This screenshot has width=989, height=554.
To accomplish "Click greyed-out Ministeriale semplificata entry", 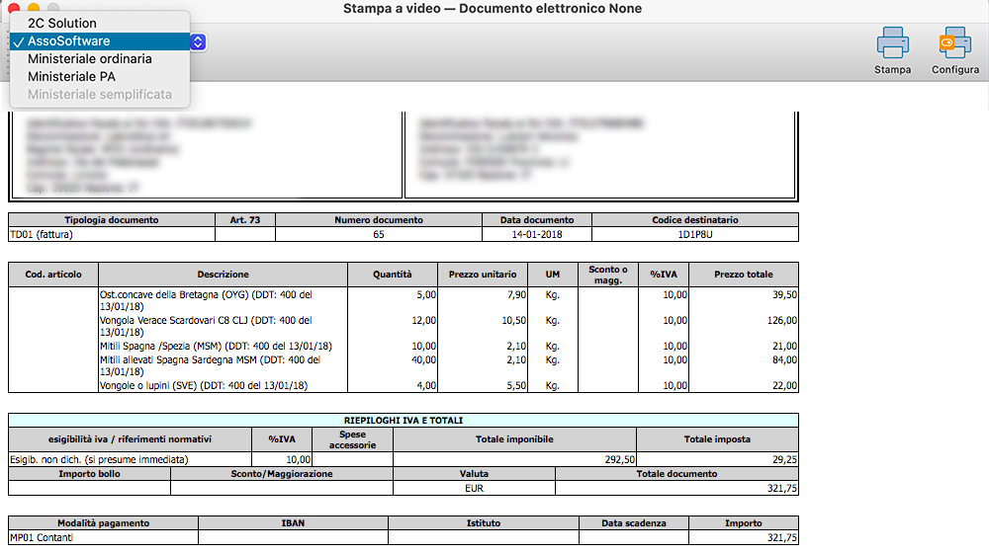I will [x=100, y=95].
